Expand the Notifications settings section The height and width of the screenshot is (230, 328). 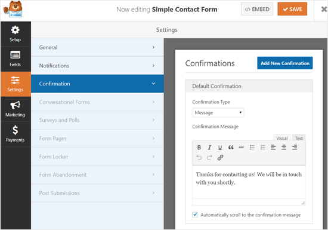click(x=97, y=66)
